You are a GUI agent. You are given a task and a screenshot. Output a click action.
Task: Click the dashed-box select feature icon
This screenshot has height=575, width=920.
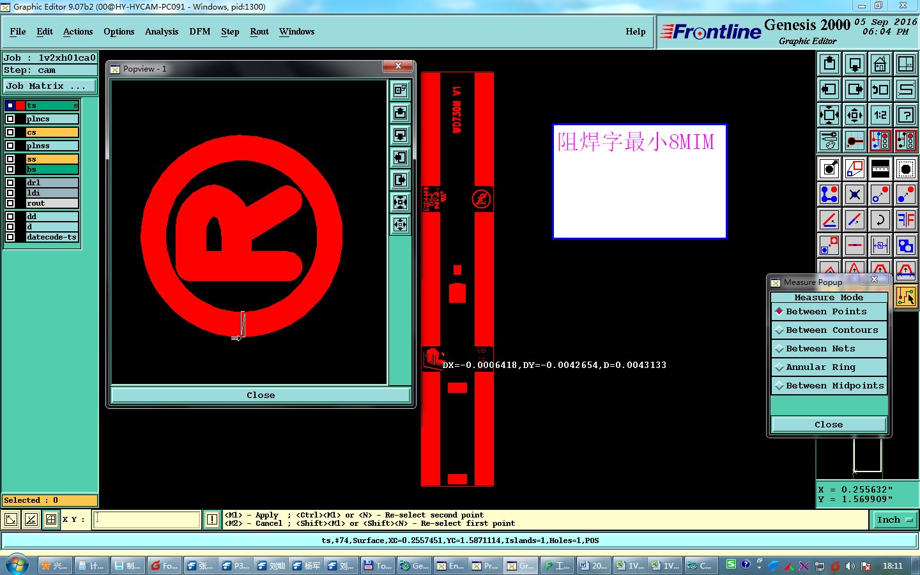[x=906, y=169]
